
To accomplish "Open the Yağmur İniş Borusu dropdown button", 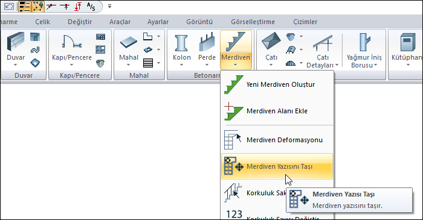I will (x=364, y=50).
